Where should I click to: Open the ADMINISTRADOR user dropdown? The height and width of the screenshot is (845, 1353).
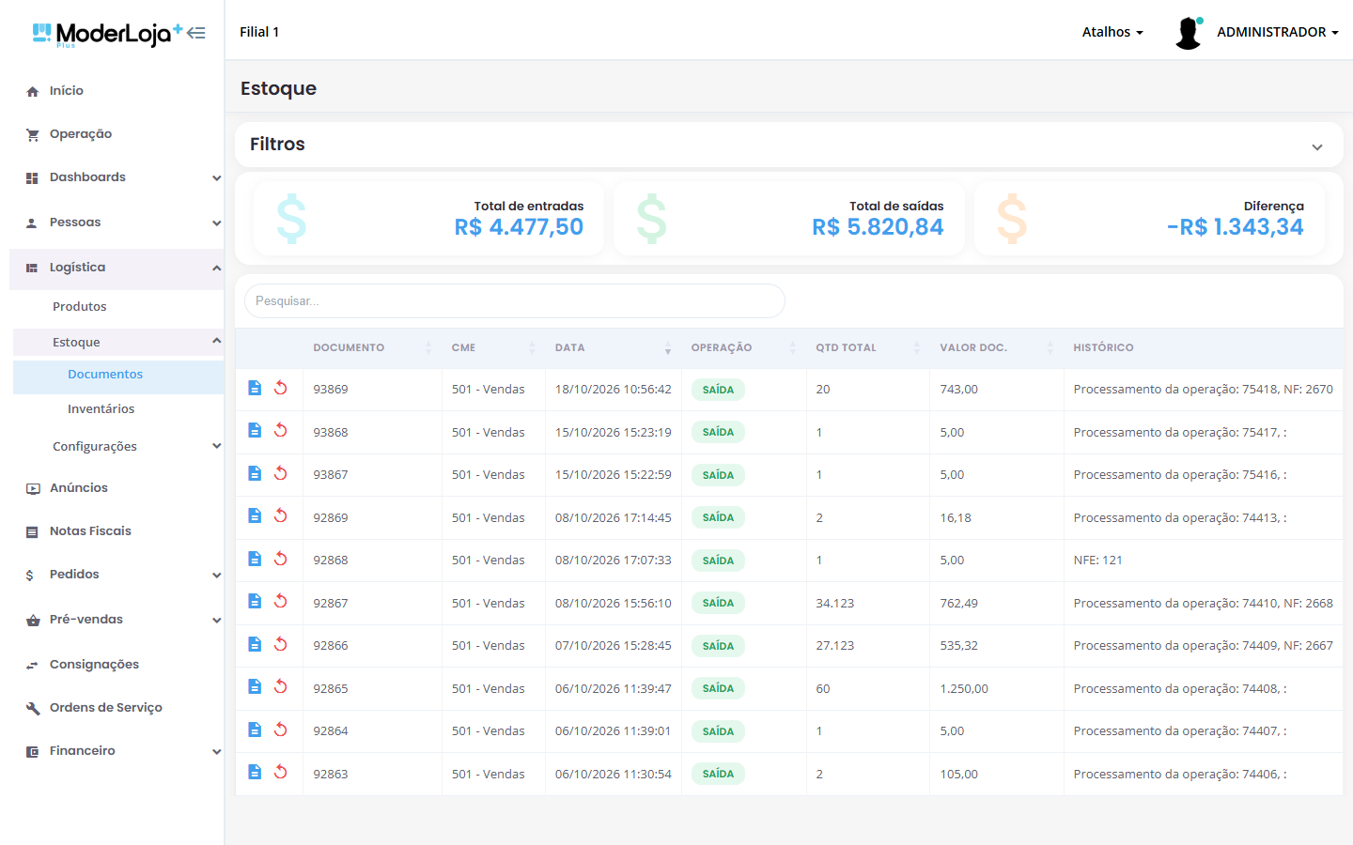coord(1277,32)
